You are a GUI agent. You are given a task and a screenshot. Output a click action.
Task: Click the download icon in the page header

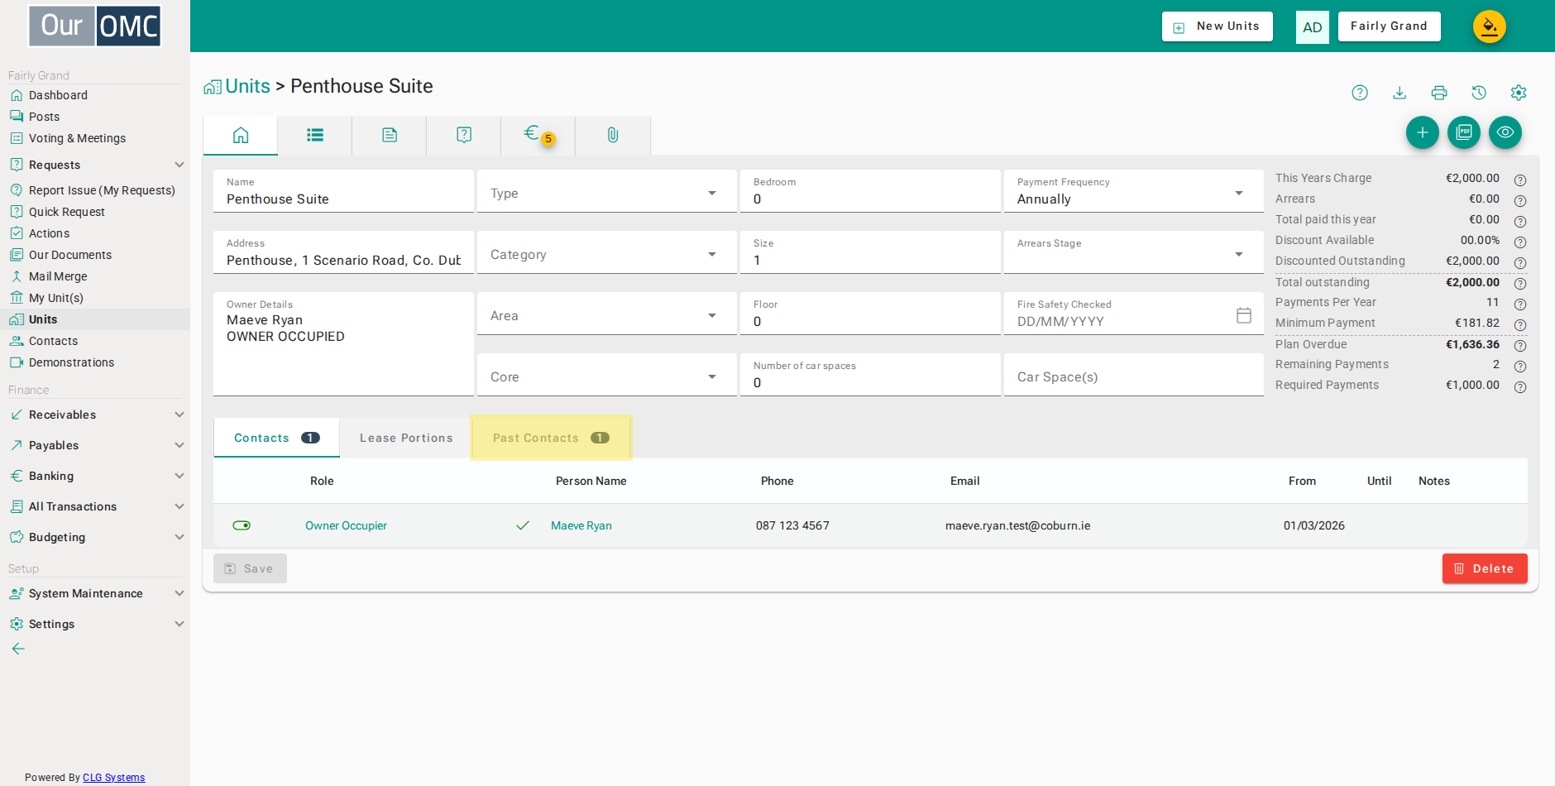pyautogui.click(x=1399, y=93)
